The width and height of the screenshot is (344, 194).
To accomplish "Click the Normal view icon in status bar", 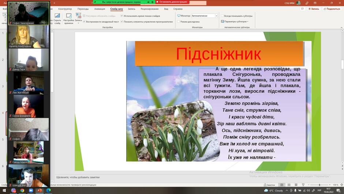I will pyautogui.click(x=282, y=185).
